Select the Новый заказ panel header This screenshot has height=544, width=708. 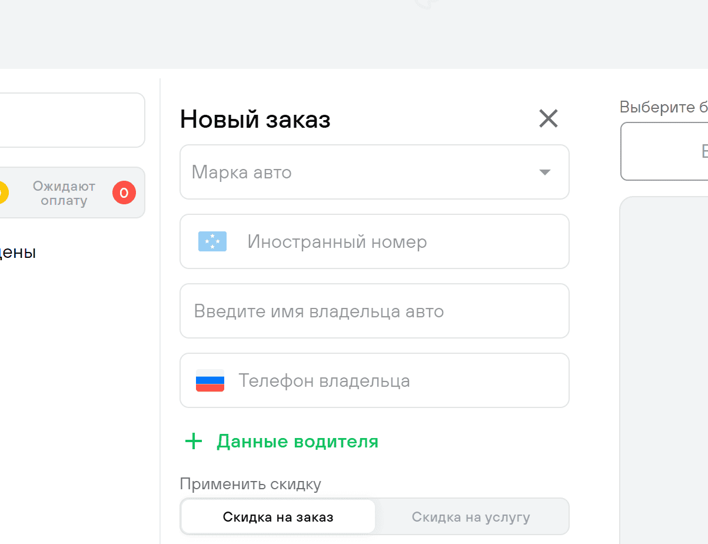pyautogui.click(x=255, y=120)
